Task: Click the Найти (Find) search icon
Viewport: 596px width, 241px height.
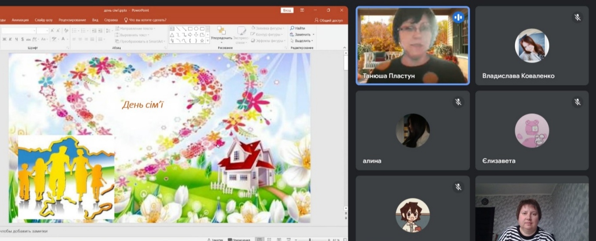Action: pos(292,28)
